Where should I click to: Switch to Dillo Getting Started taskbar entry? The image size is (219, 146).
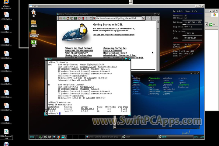tap(103, 137)
